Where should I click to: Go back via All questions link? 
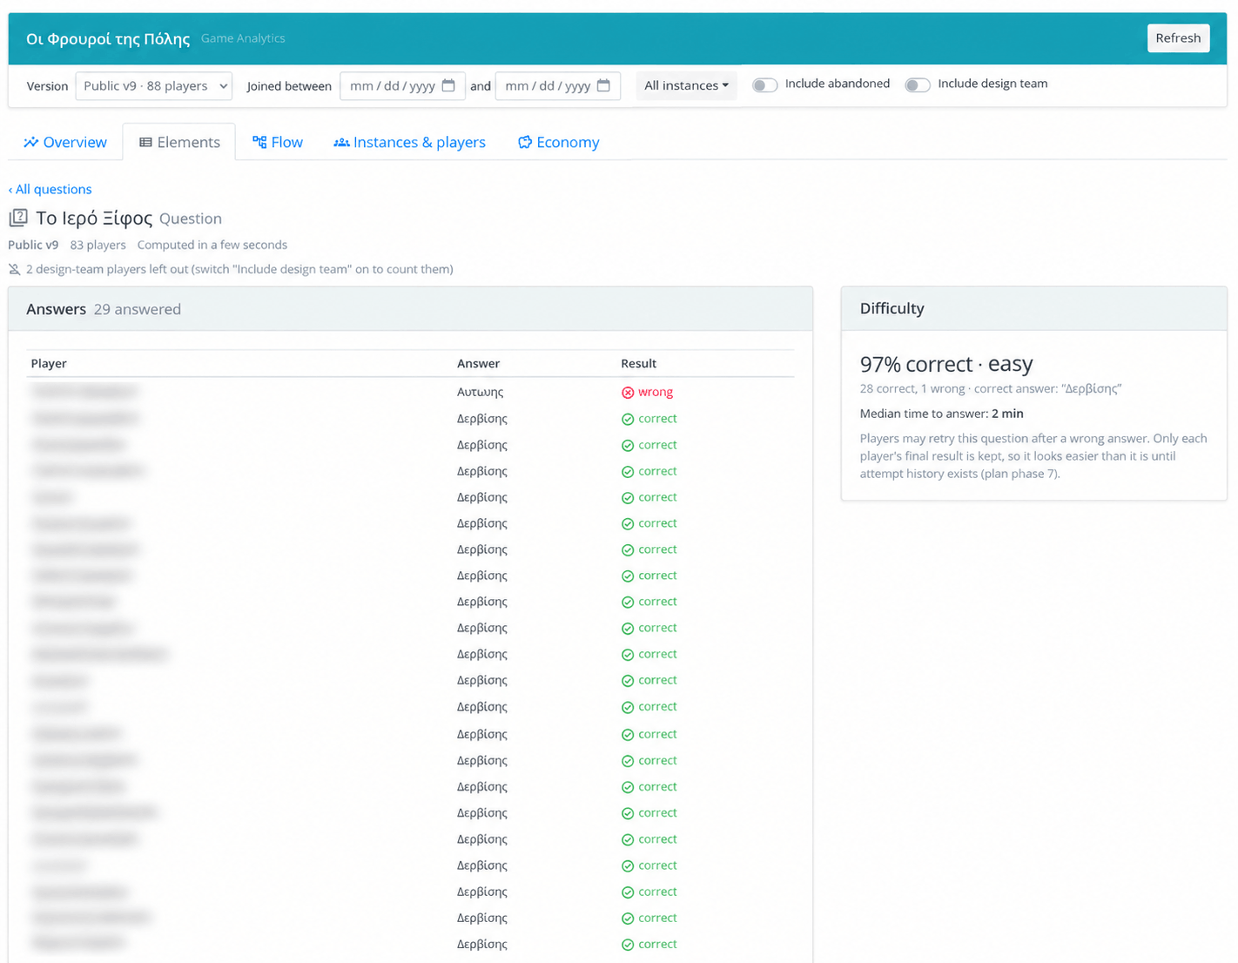[x=50, y=189]
